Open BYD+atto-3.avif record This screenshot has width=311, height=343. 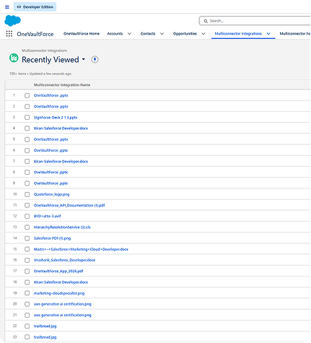click(x=47, y=216)
